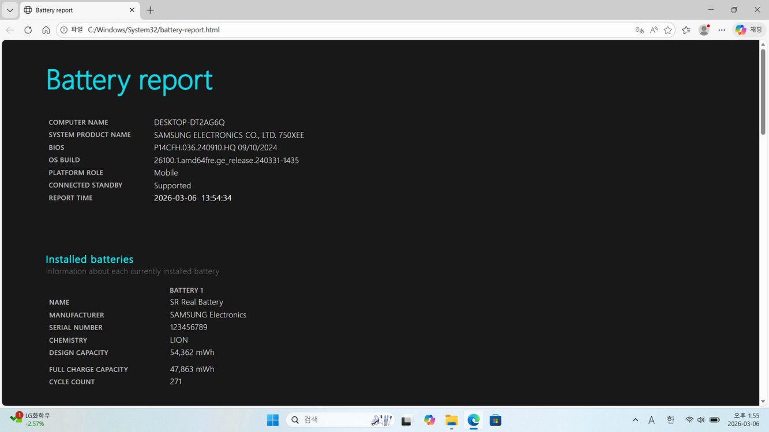
Task: Open the Favorites list icon
Action: (686, 30)
